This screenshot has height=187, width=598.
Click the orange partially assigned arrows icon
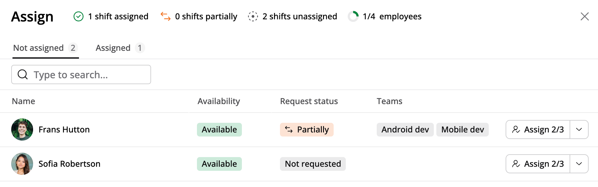tap(165, 16)
